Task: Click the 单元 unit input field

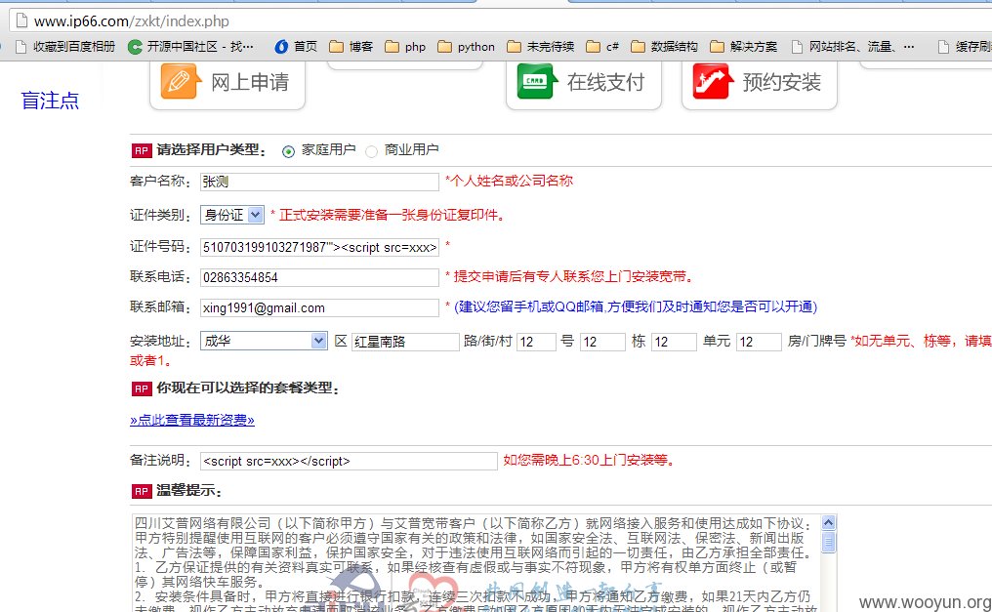Action: coord(674,342)
